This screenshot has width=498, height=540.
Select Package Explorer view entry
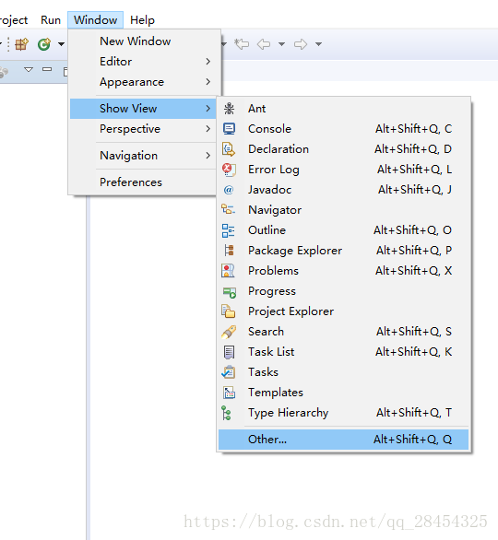click(344, 251)
